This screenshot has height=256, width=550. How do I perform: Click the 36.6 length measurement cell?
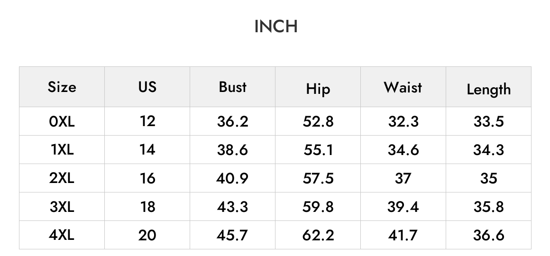point(489,235)
